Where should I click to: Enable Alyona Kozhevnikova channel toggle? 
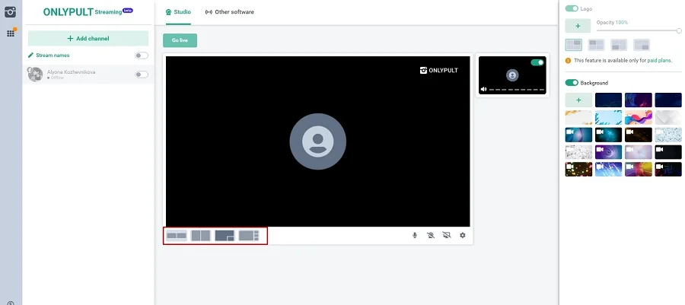(x=141, y=74)
